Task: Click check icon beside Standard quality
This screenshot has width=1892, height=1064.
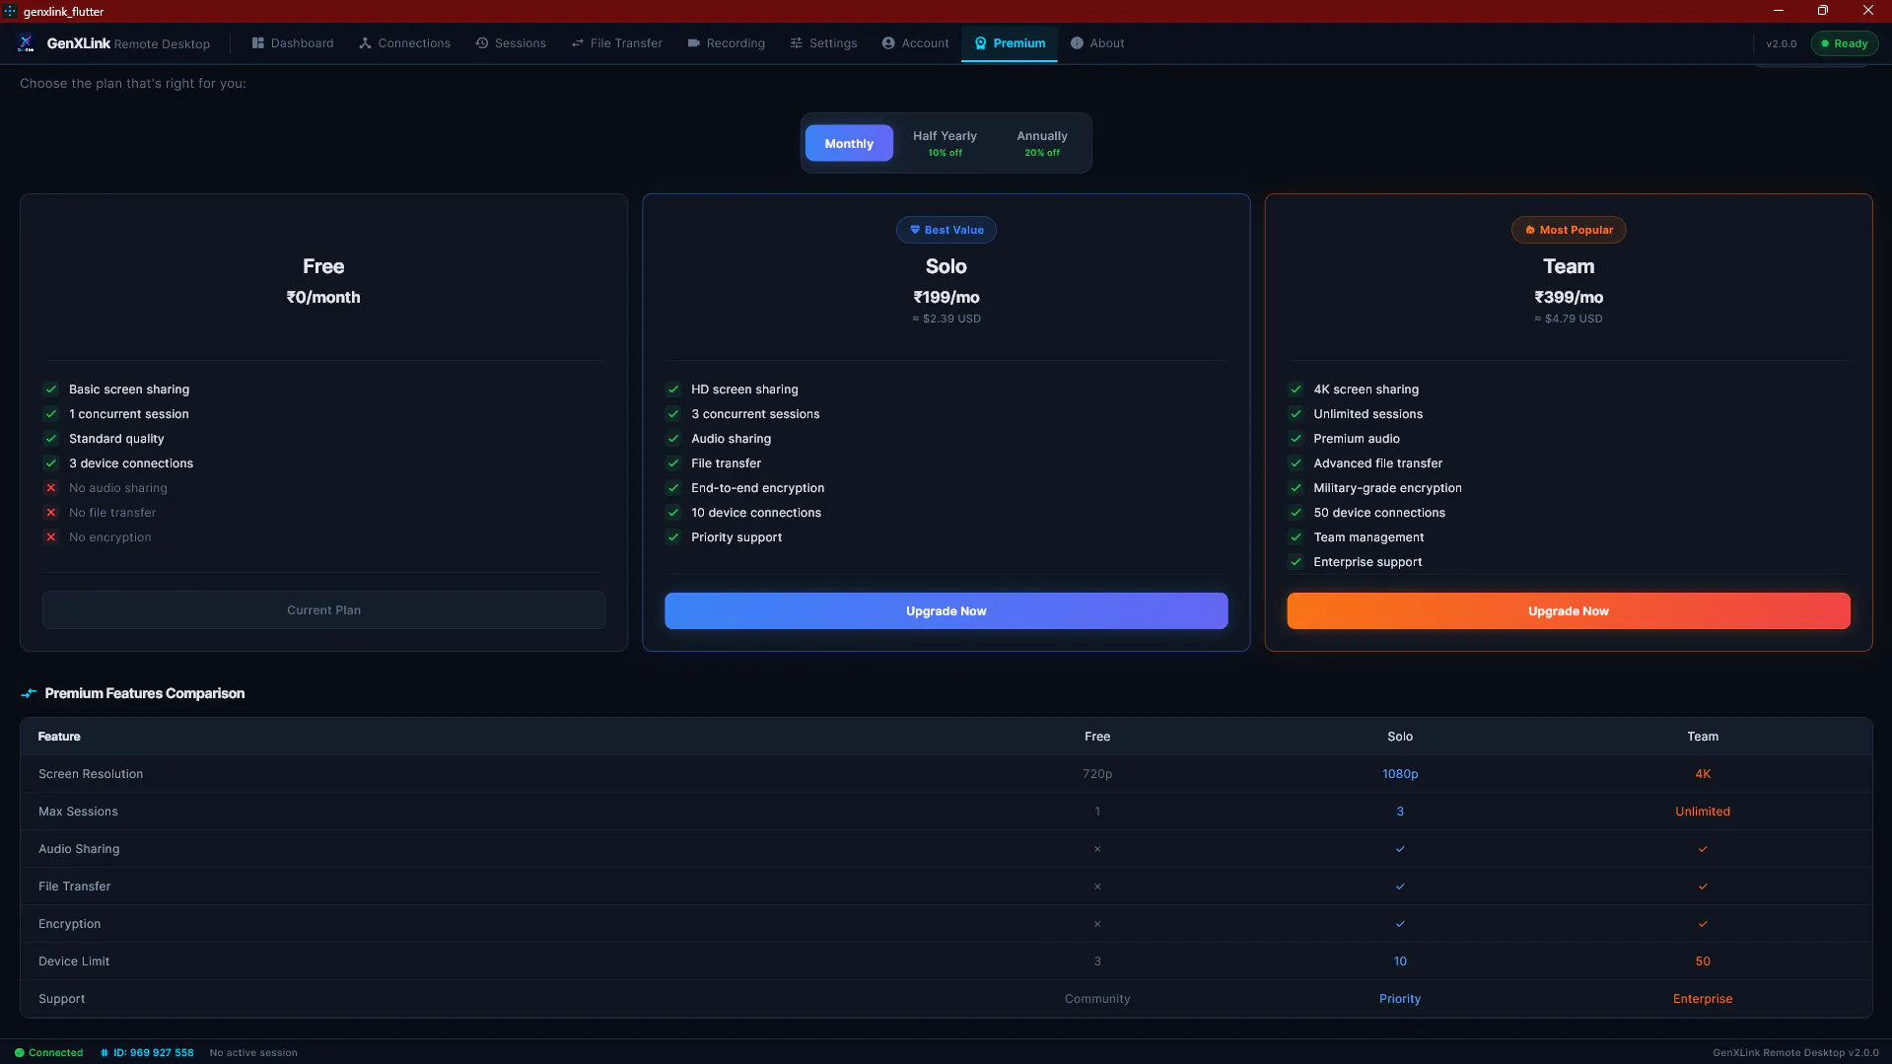Action: point(51,439)
